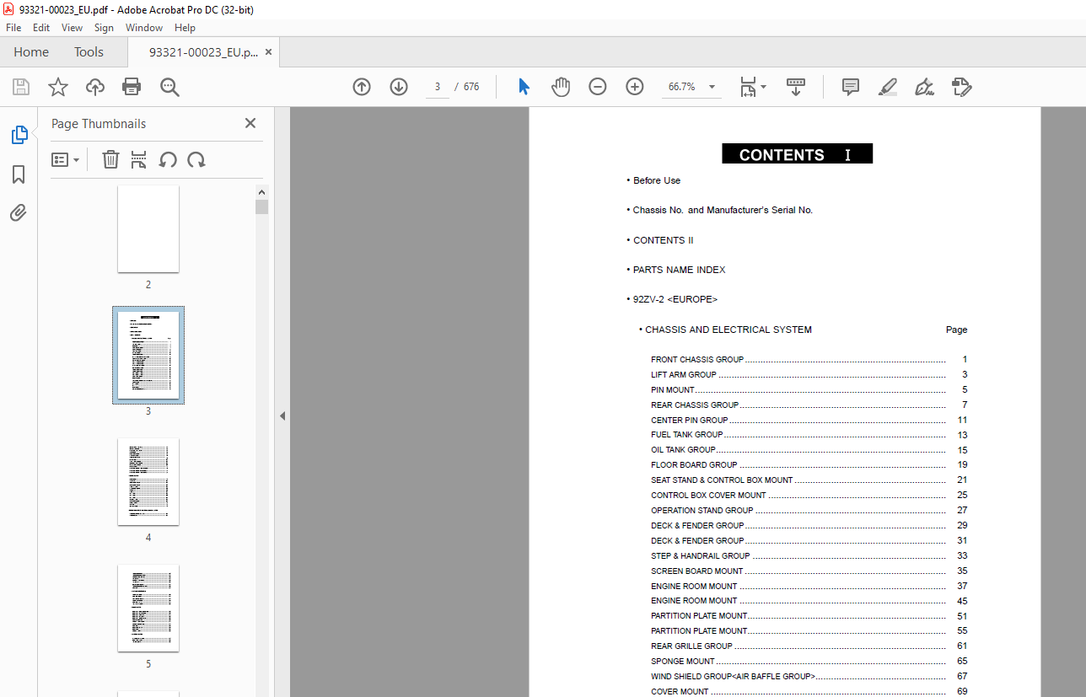Open the Sign document pen tool
The height and width of the screenshot is (697, 1086).
pyautogui.click(x=924, y=87)
